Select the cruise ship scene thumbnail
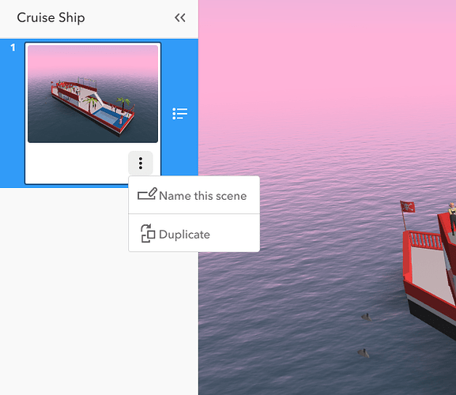Viewport: 456px width, 395px height. pyautogui.click(x=92, y=94)
